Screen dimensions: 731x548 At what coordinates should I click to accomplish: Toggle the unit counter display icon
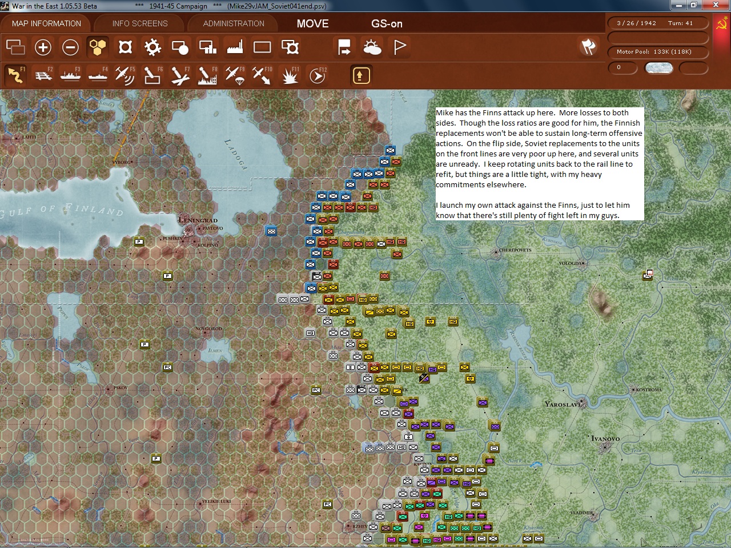pos(125,47)
